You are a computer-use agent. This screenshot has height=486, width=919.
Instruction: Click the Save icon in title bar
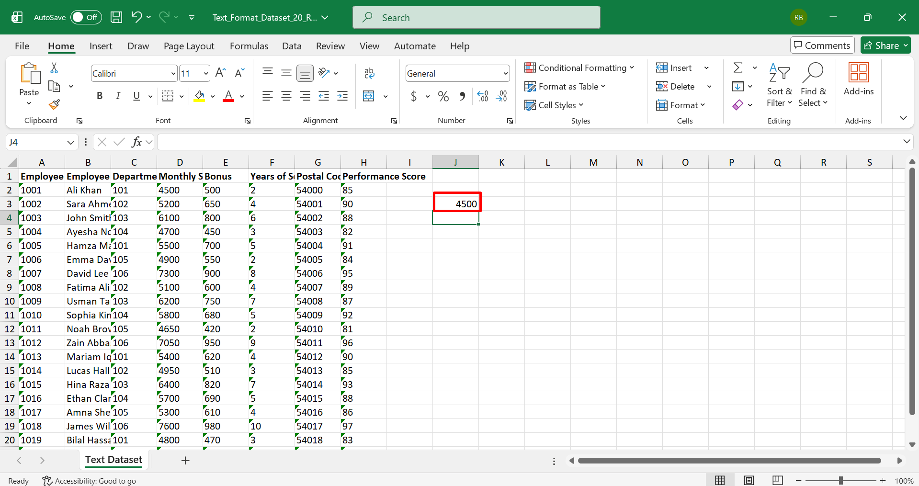coord(116,17)
